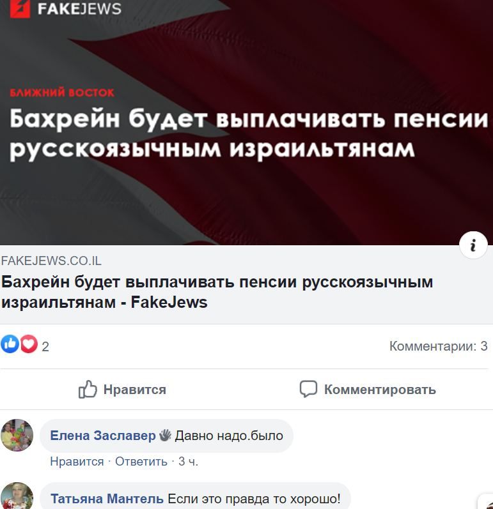This screenshot has width=493, height=509.
Task: Open Татьяна Мантель's profile name link
Action: [x=107, y=498]
